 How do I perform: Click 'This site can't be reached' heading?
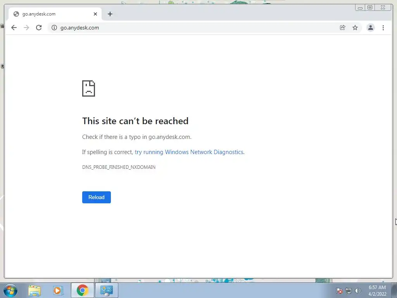coord(135,121)
